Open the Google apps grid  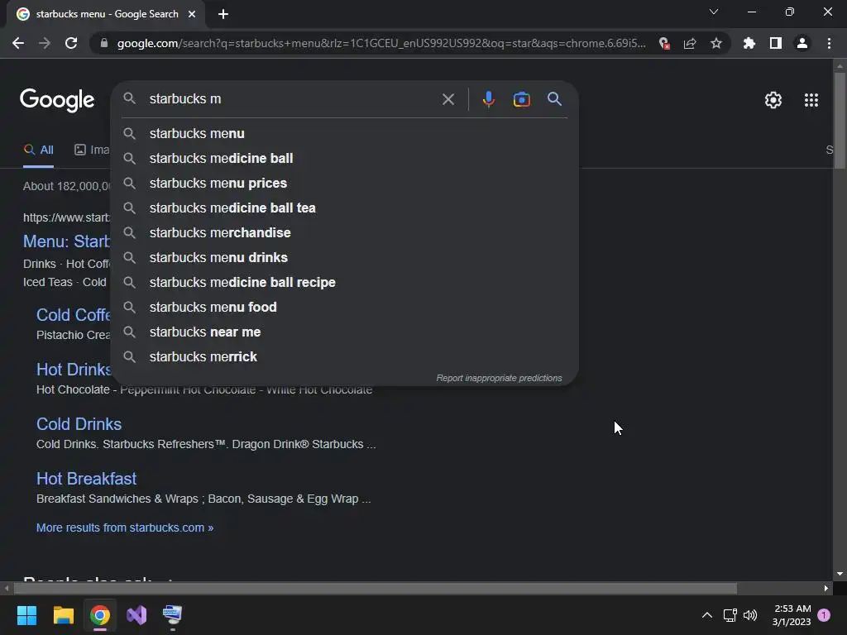click(x=811, y=100)
